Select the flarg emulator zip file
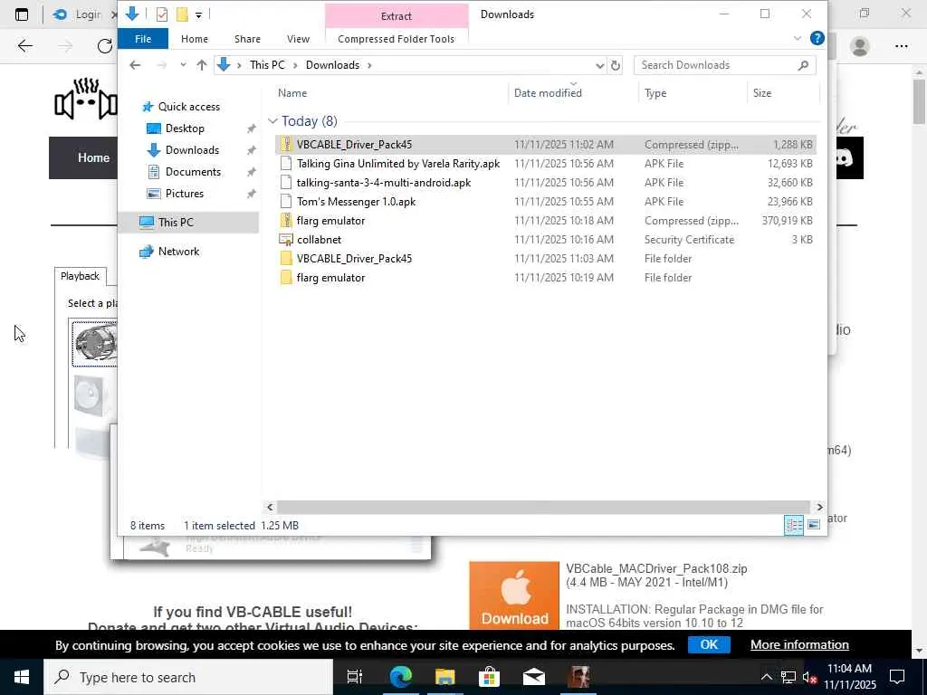The image size is (927, 695). (545, 221)
